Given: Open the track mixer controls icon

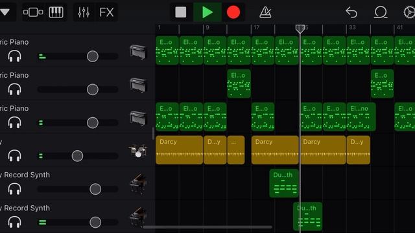Looking at the screenshot, I should coord(84,12).
